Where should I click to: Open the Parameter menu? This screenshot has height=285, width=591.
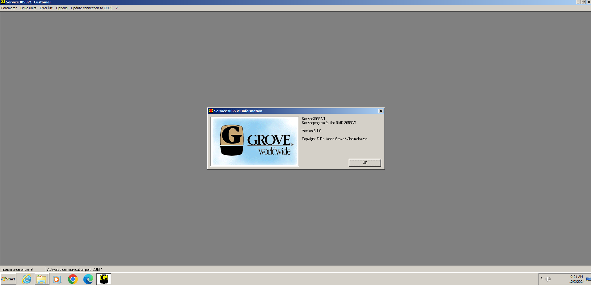(9, 8)
